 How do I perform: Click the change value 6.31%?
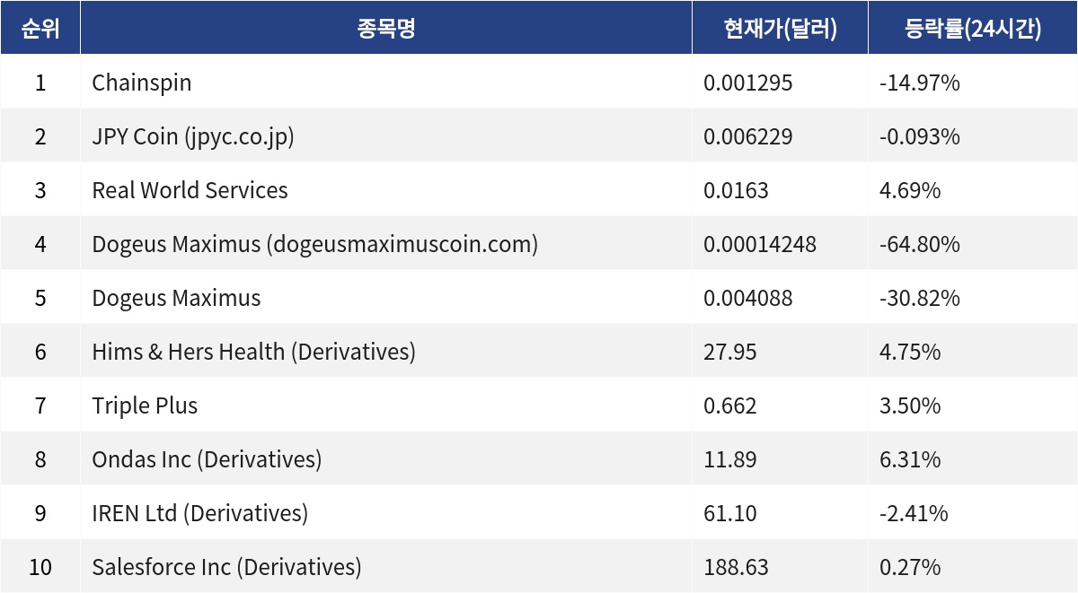tap(910, 459)
